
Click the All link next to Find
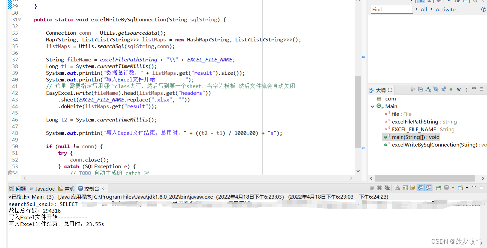[424, 10]
